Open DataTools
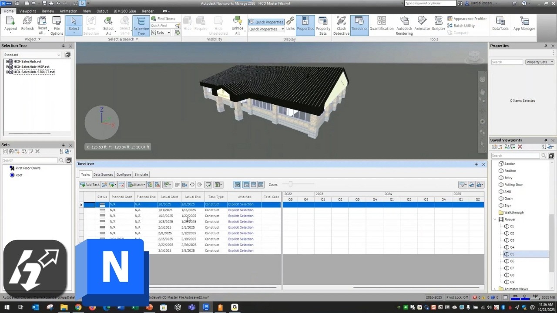This screenshot has width=557, height=313. (x=500, y=24)
